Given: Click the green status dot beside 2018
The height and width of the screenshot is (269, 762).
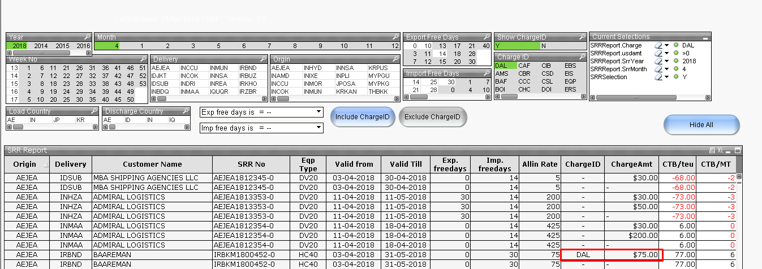Looking at the screenshot, I should pos(677,60).
